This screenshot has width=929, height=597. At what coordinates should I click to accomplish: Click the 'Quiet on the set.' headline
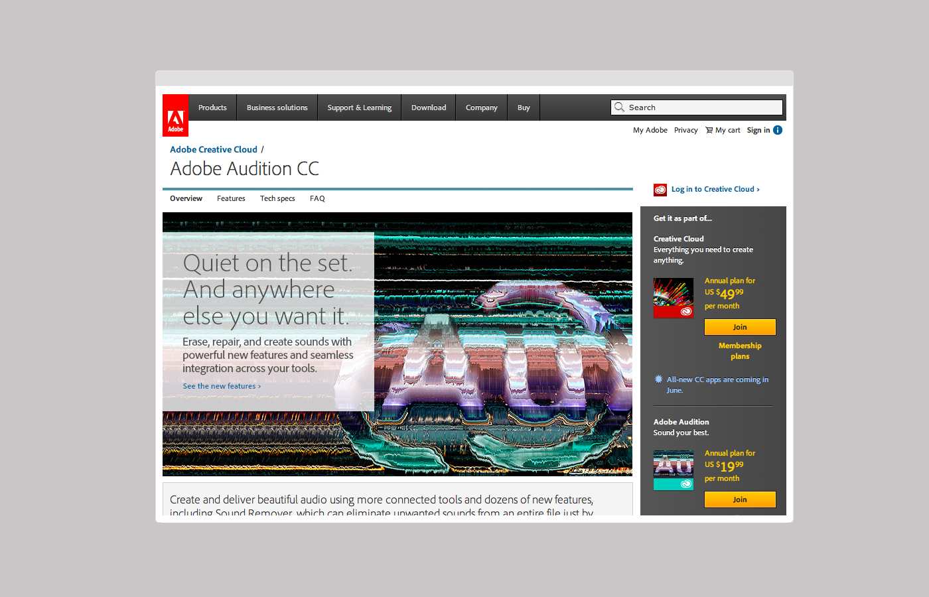coord(267,263)
